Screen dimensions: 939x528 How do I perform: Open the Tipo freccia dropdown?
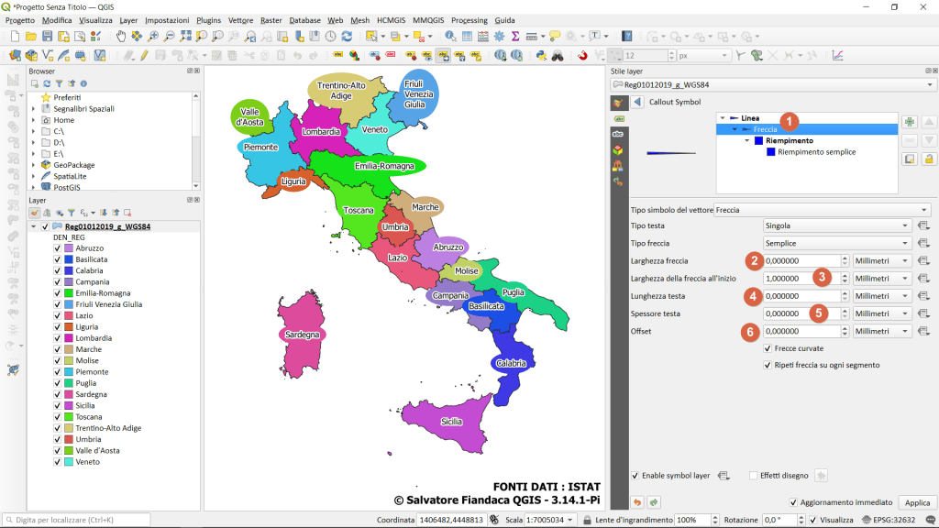[835, 243]
